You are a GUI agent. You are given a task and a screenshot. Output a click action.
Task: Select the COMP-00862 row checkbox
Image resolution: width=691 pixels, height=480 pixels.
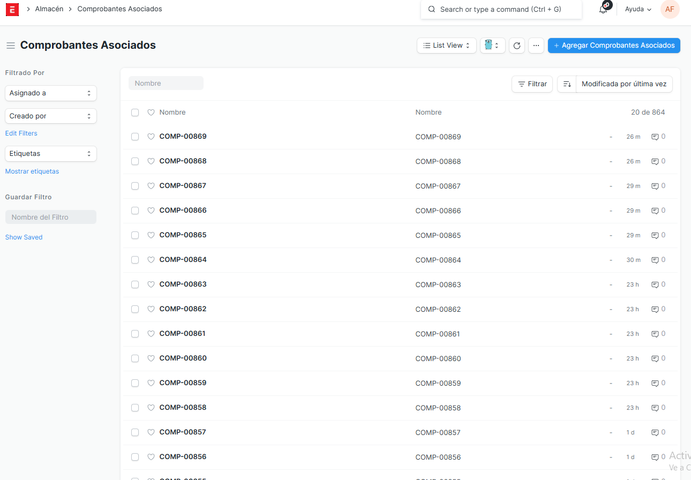coord(135,309)
